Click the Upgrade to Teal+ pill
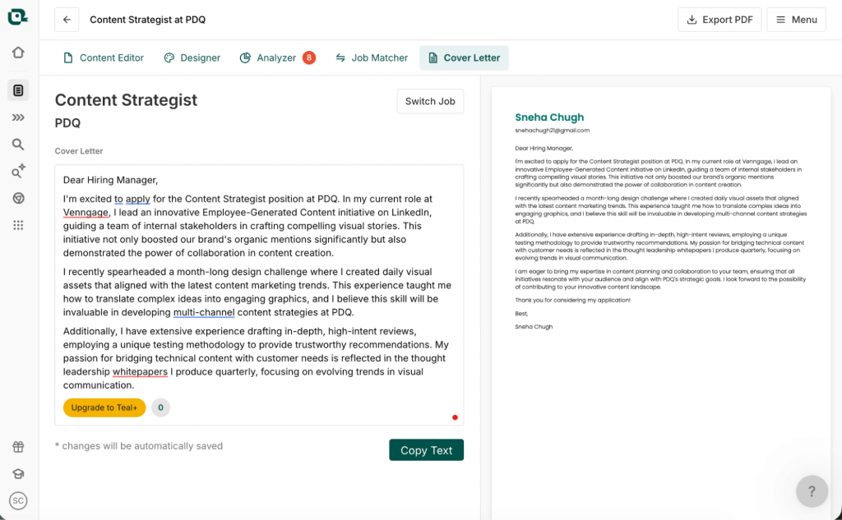This screenshot has height=520, width=842. click(104, 407)
